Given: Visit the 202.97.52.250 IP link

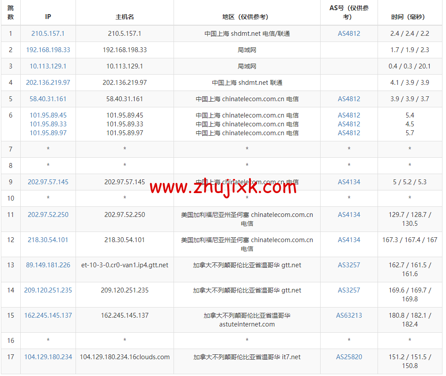Looking at the screenshot, I should tap(48, 215).
